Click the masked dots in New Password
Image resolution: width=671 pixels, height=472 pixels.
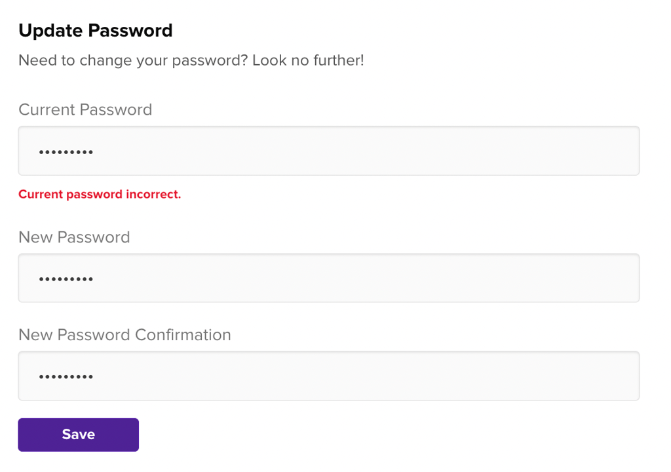66,279
